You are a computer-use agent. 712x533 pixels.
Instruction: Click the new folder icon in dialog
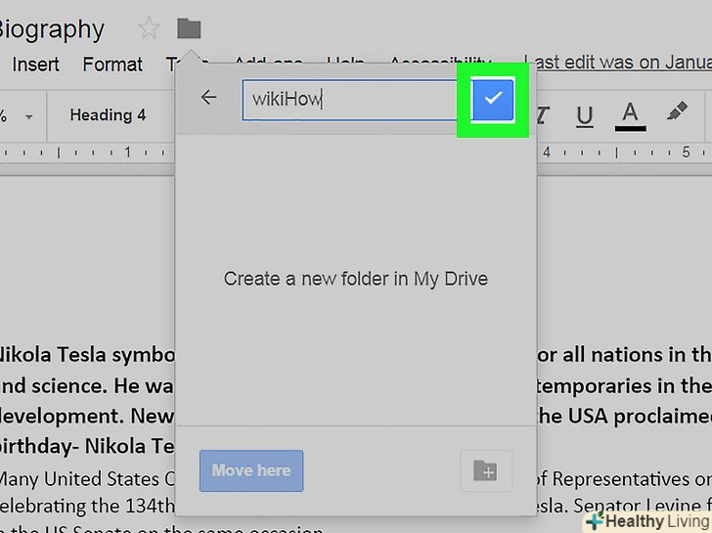click(x=485, y=470)
